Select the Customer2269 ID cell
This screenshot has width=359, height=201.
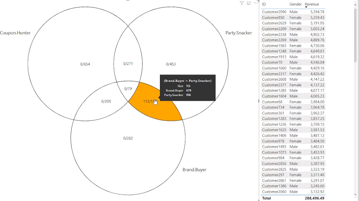tap(274, 40)
